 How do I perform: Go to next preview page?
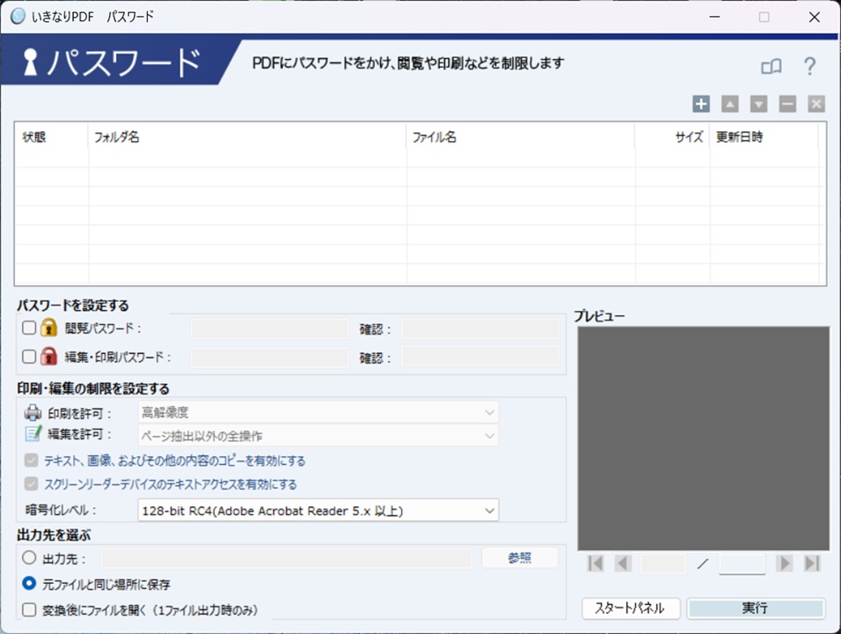(784, 564)
